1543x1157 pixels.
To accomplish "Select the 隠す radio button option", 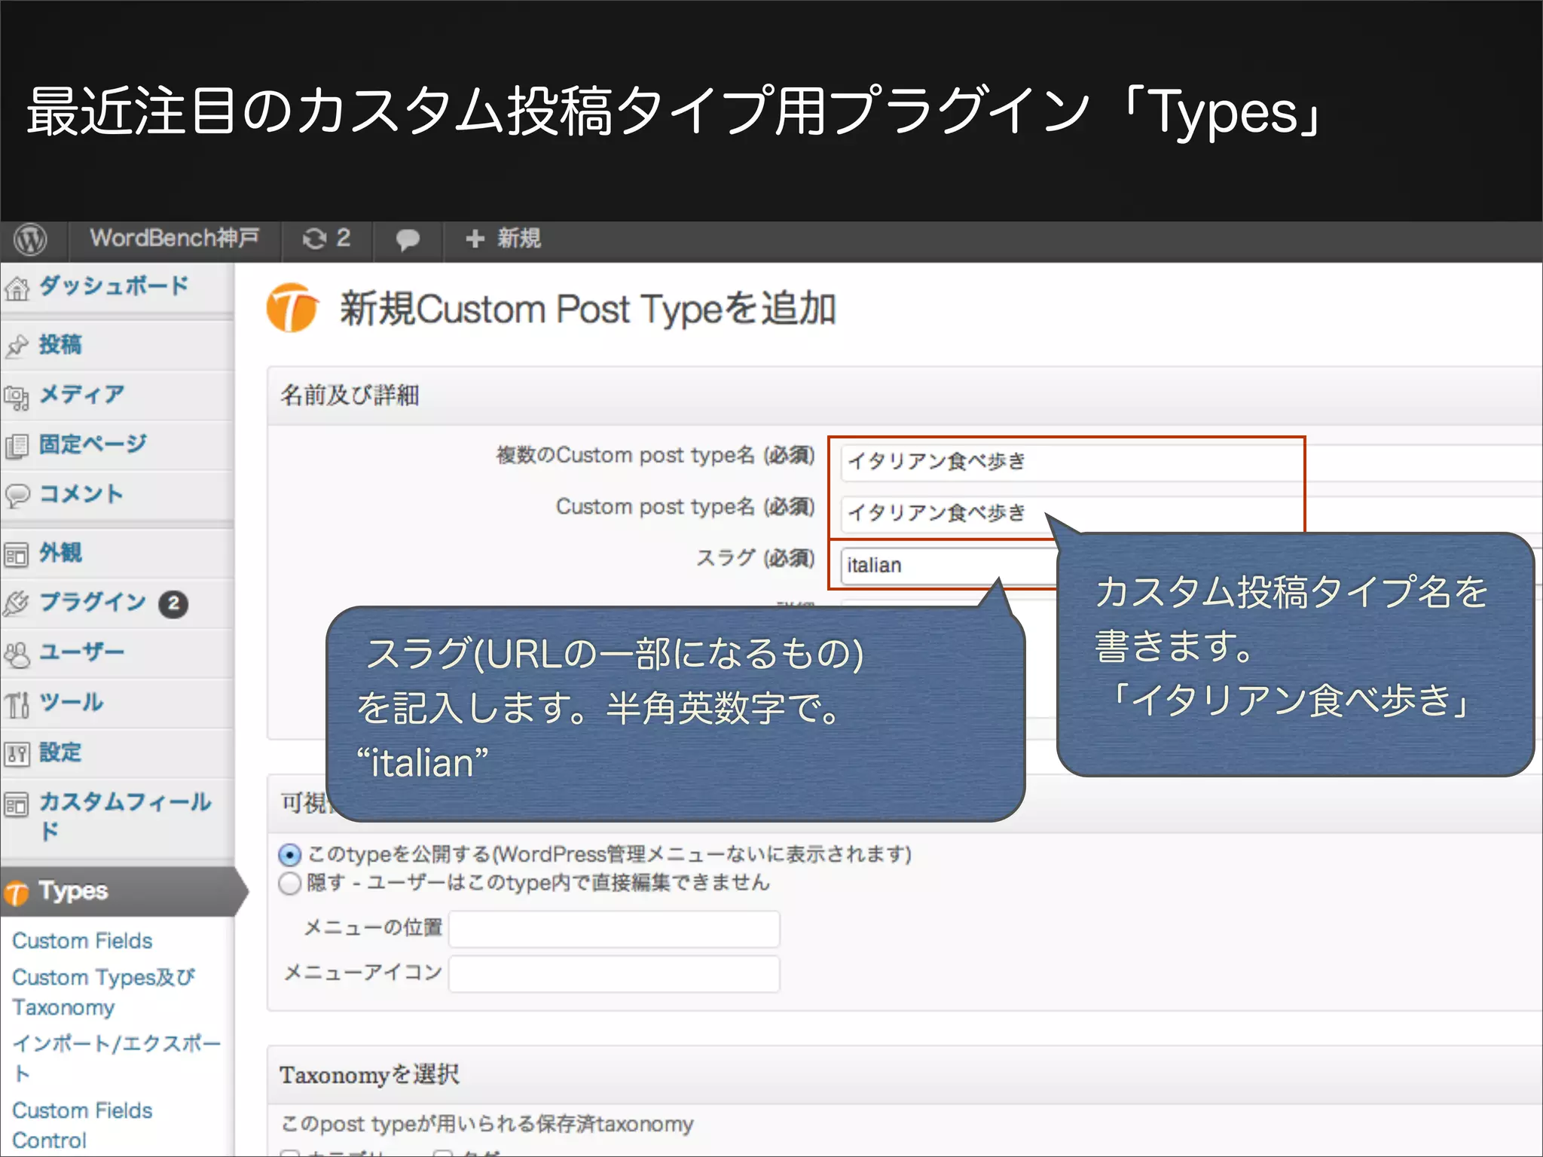I will point(289,884).
